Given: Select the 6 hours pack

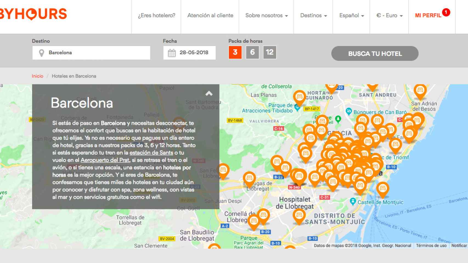Looking at the screenshot, I should pyautogui.click(x=252, y=52).
